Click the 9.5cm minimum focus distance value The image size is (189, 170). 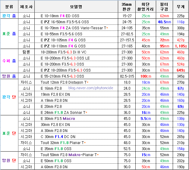[146, 118]
